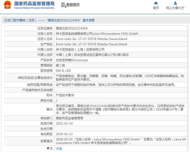Click the national emblem logo

[8, 5]
